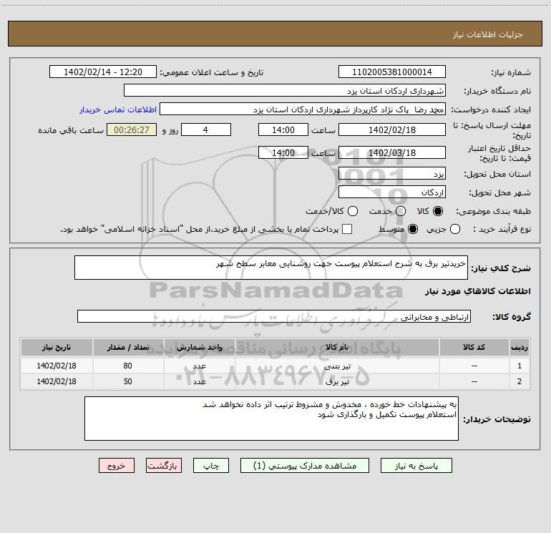The image size is (551, 533).
Task: Click the announcement date field 1402/02/14 - 12:20
Action: (103, 72)
